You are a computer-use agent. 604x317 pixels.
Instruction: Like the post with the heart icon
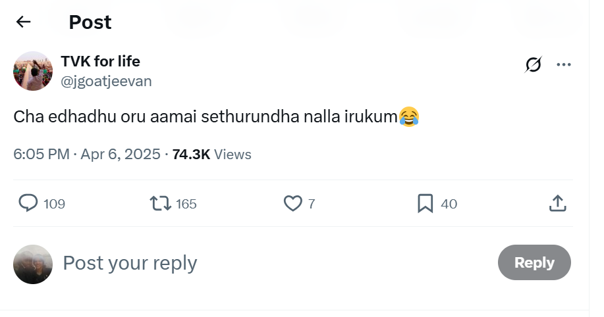(292, 204)
